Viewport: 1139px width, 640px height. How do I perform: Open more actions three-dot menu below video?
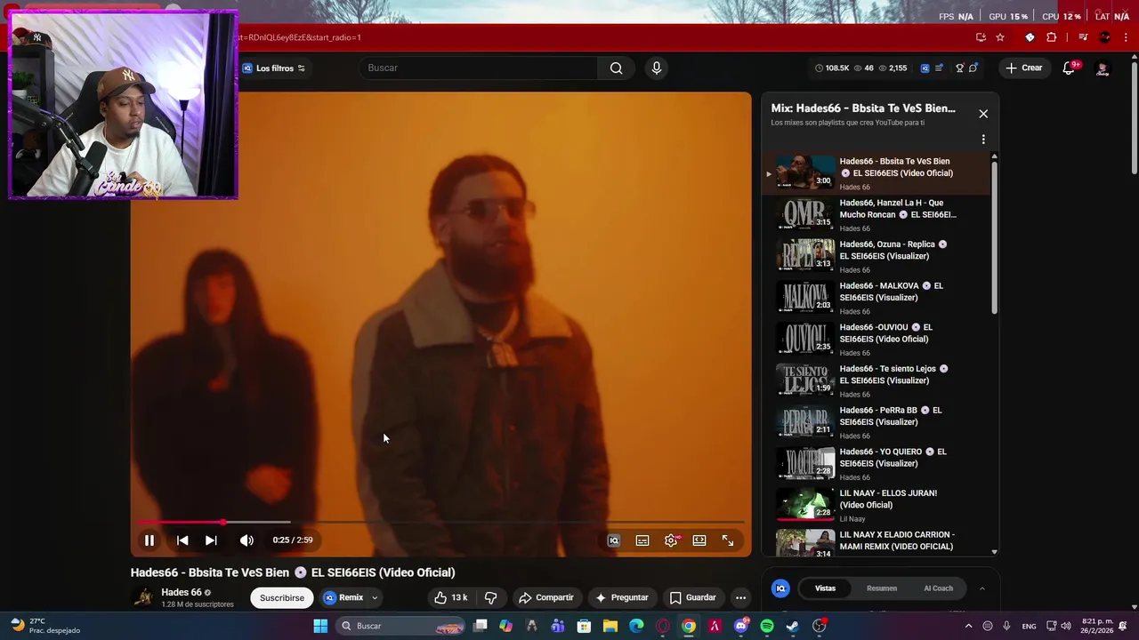740,597
